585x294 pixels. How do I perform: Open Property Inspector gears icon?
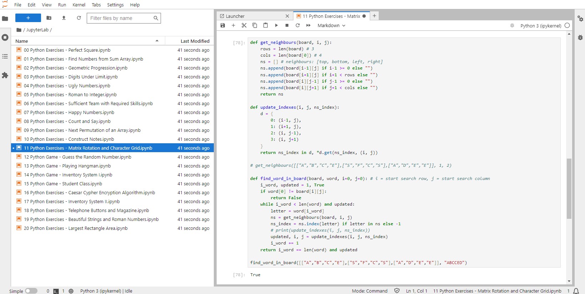coord(580,19)
